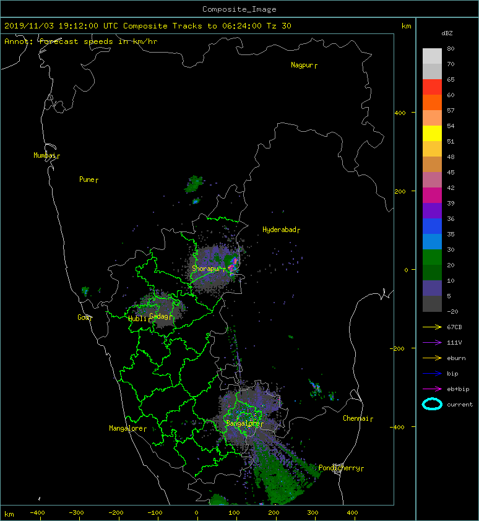Click the 65 dBZ gray swatch

pos(432,71)
